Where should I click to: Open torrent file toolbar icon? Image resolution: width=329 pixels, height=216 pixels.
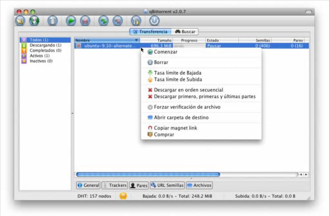coord(20,21)
